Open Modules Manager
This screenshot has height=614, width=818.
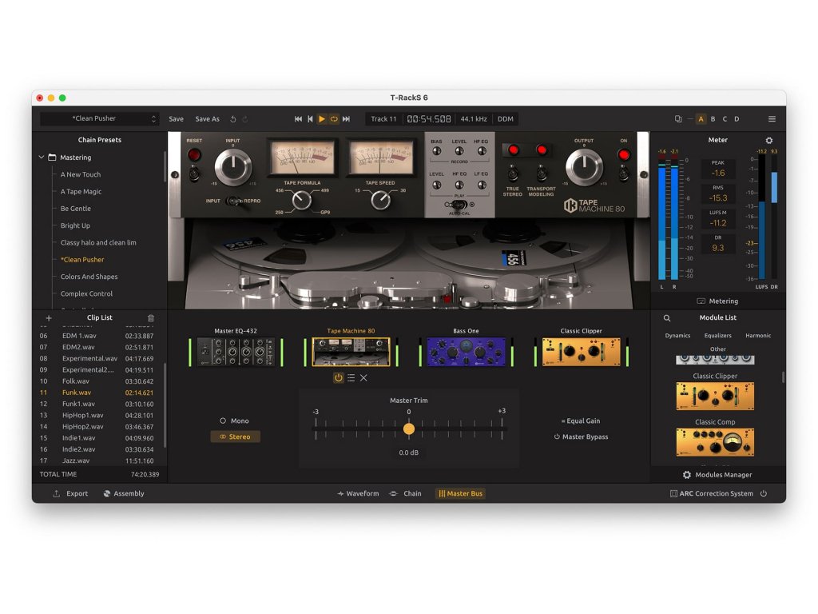pos(717,475)
